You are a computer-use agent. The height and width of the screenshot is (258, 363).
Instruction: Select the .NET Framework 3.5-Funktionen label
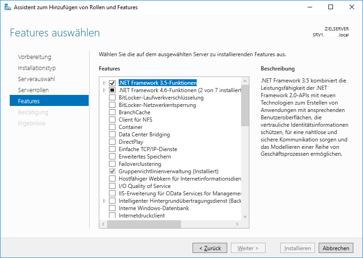(157, 83)
